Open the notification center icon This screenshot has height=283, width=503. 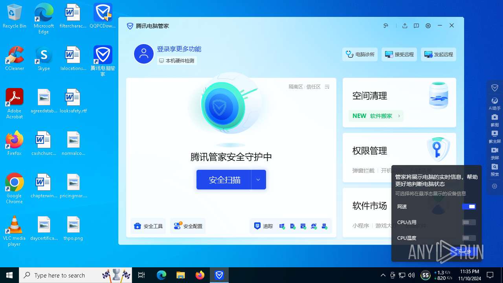490,275
